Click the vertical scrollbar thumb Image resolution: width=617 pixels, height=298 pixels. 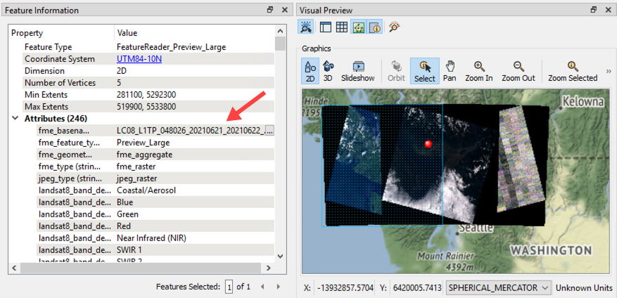(280, 44)
